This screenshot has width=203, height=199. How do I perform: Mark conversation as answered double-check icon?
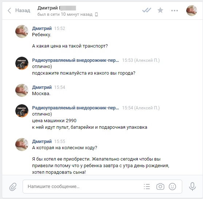tap(147, 10)
